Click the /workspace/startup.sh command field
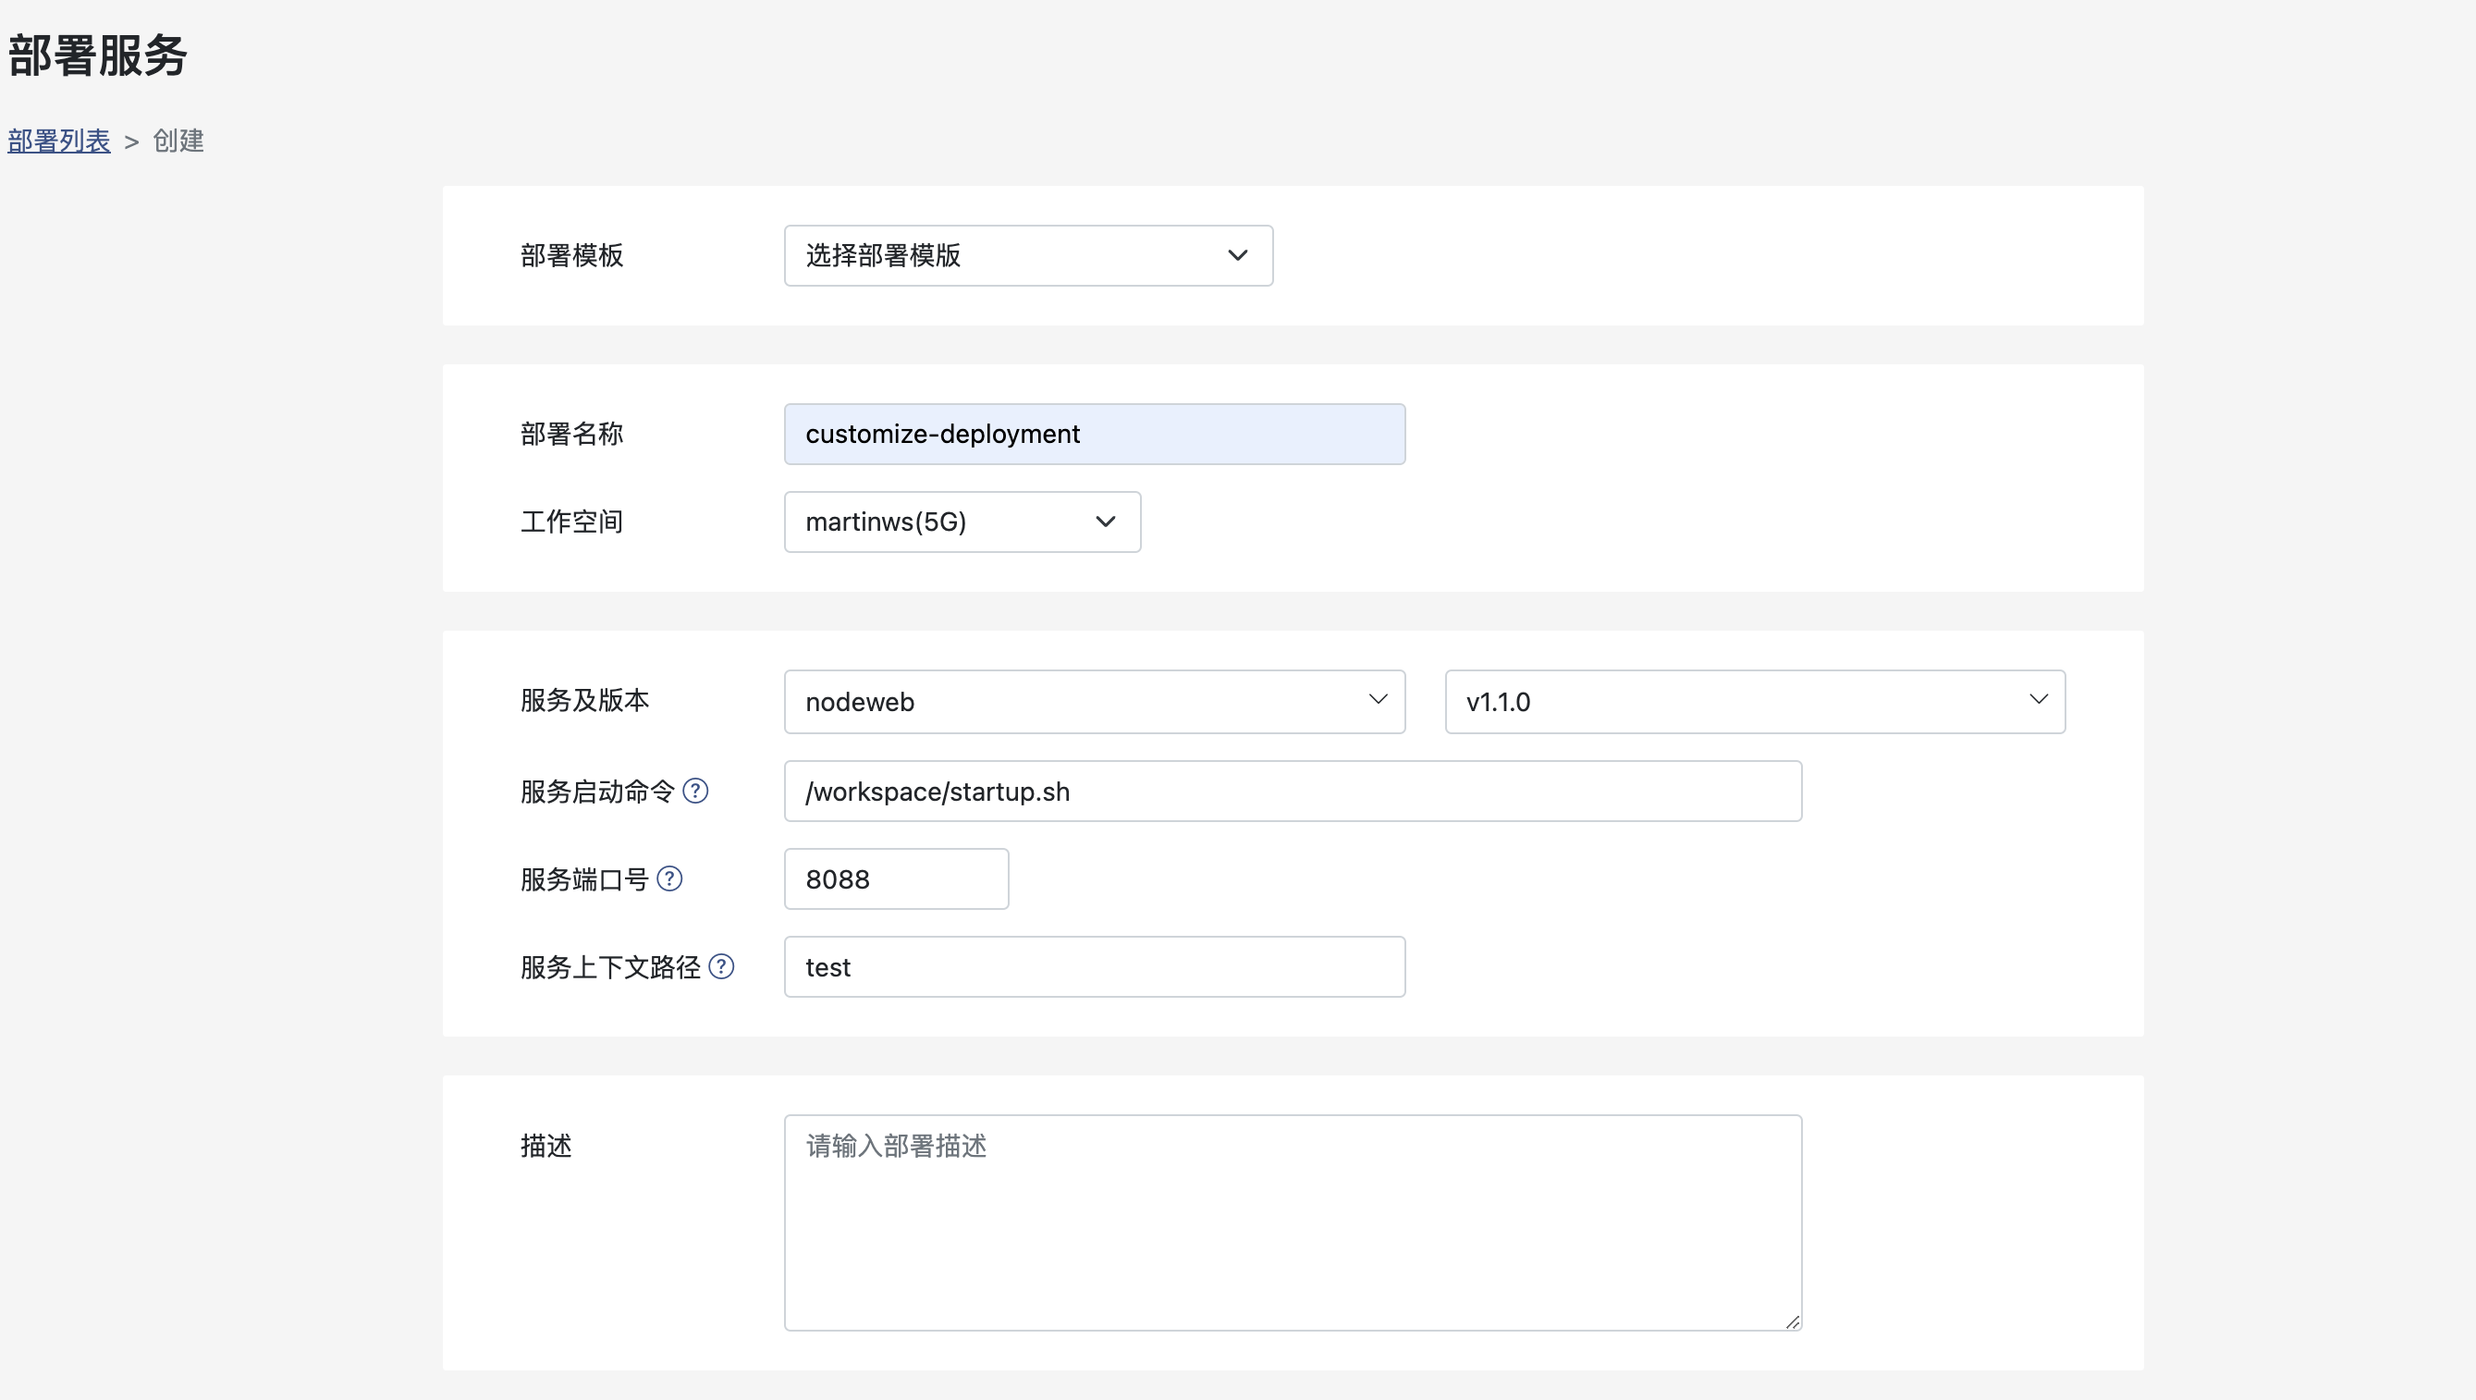The height and width of the screenshot is (1400, 2476). point(1292,792)
